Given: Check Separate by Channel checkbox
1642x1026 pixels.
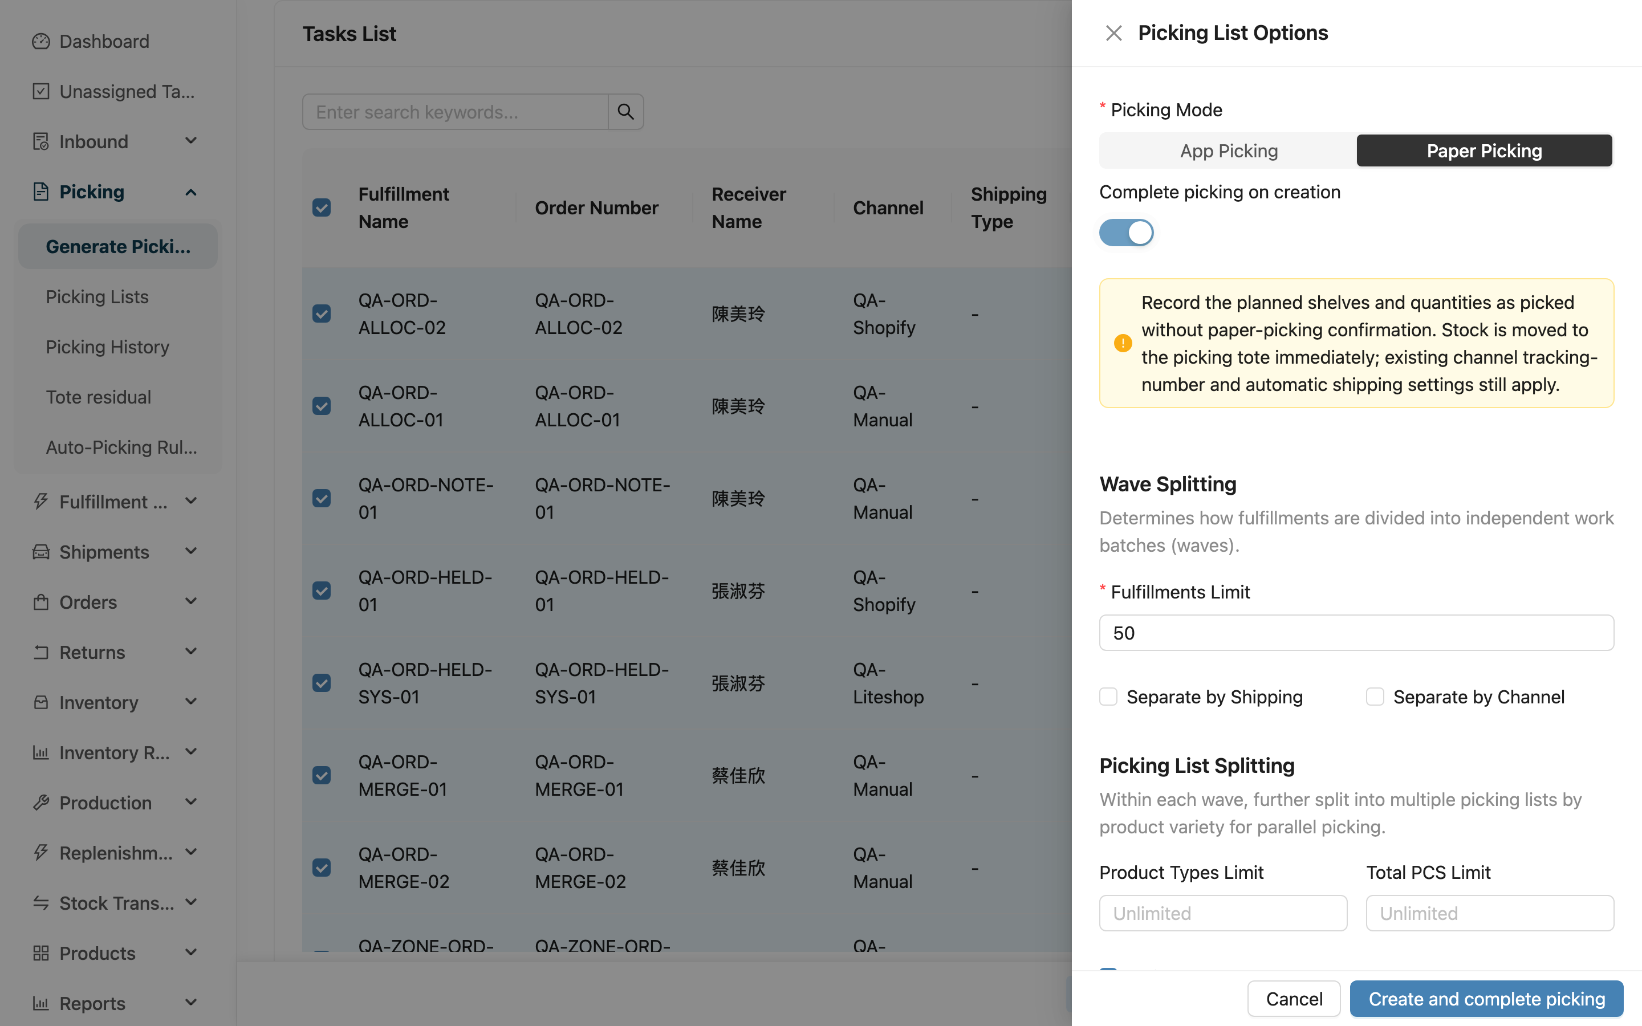Looking at the screenshot, I should (1375, 697).
